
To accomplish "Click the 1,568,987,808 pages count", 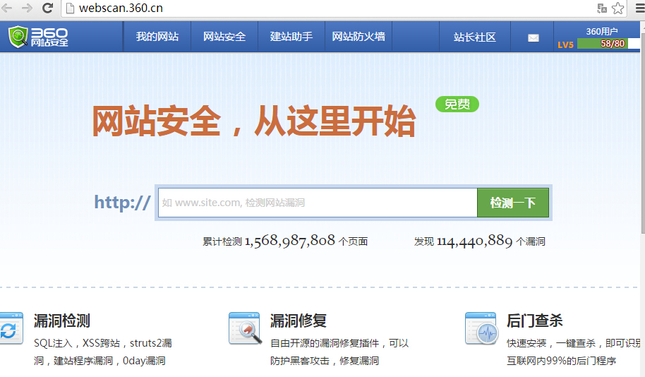I will pos(289,241).
